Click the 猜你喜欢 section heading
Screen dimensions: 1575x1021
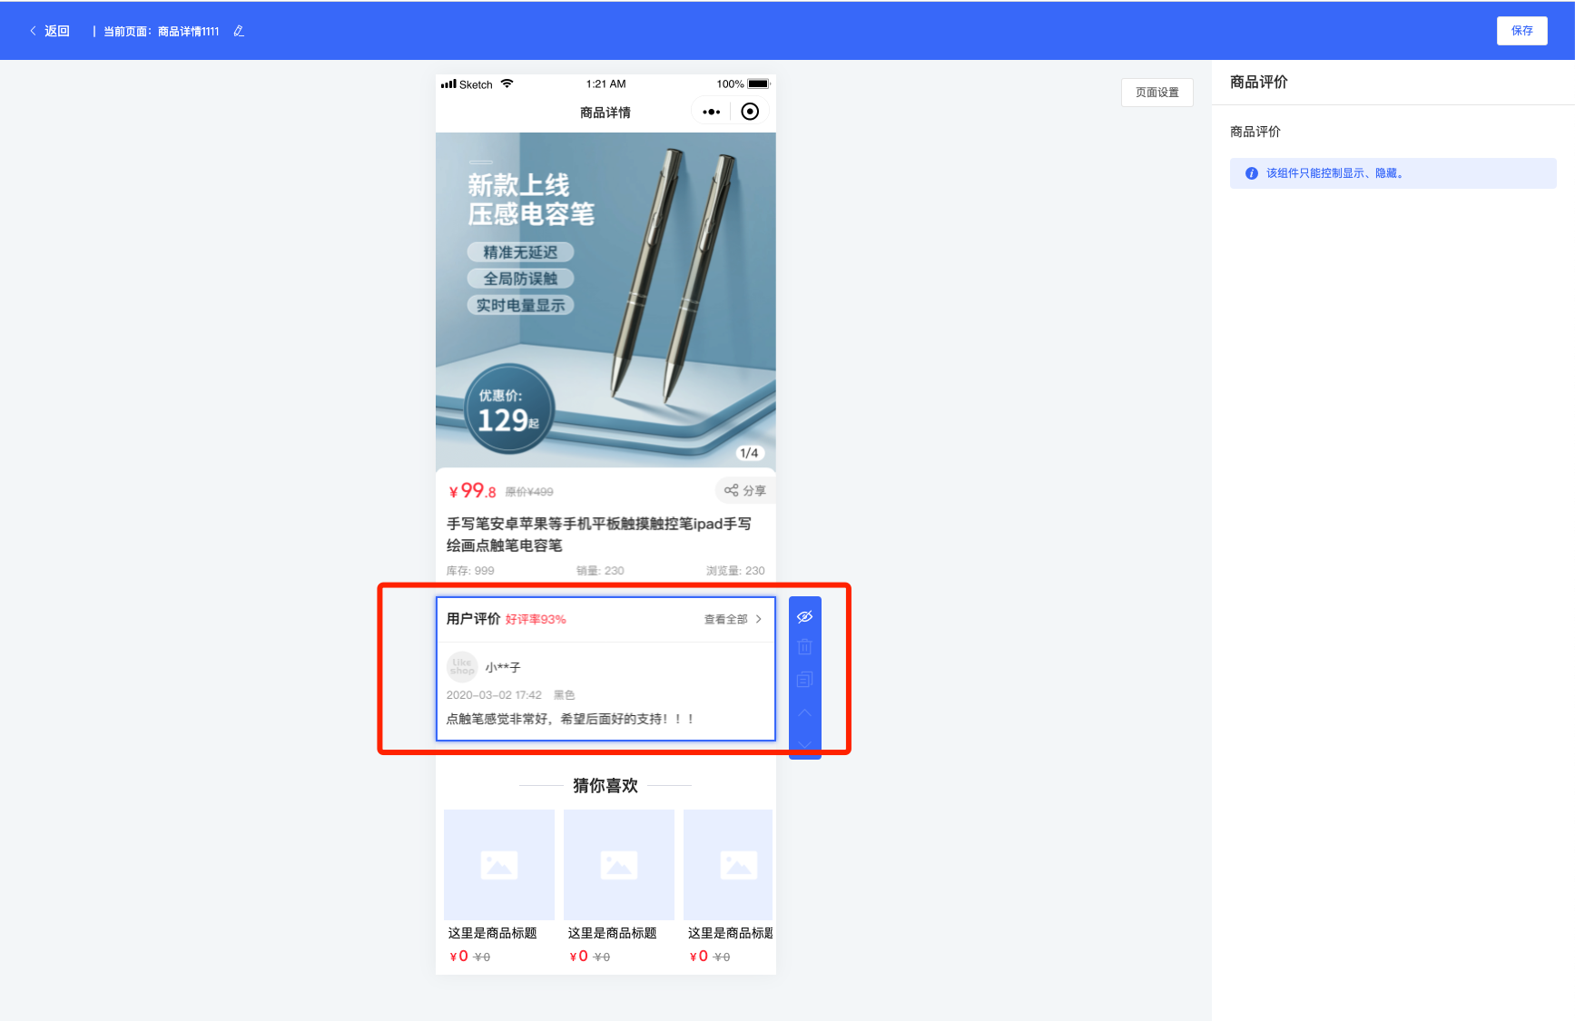pyautogui.click(x=605, y=785)
